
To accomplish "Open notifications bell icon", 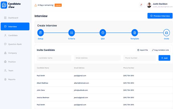I will coord(141,5).
